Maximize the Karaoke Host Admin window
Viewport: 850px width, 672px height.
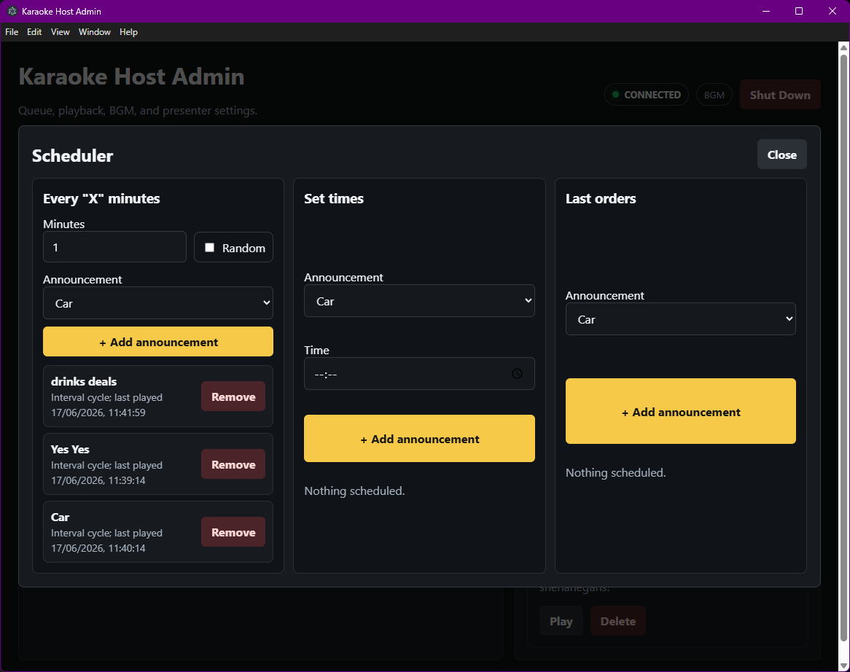click(798, 11)
